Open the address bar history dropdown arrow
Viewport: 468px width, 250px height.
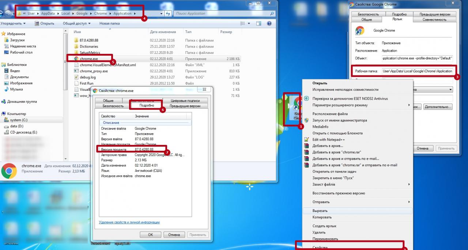coord(161,14)
